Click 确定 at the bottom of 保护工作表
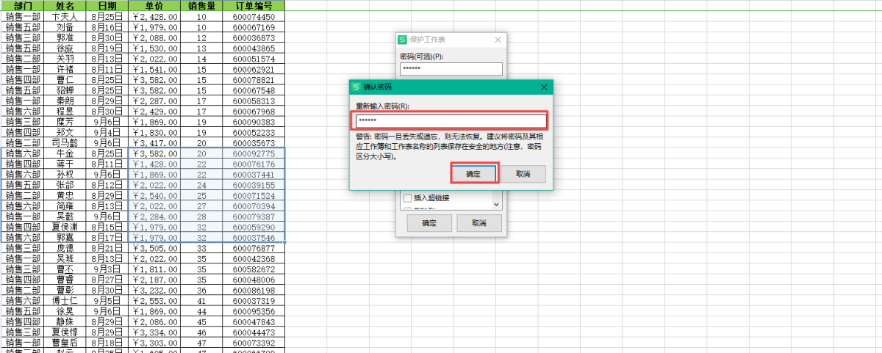Screen dimensions: 882x353 click(423, 223)
